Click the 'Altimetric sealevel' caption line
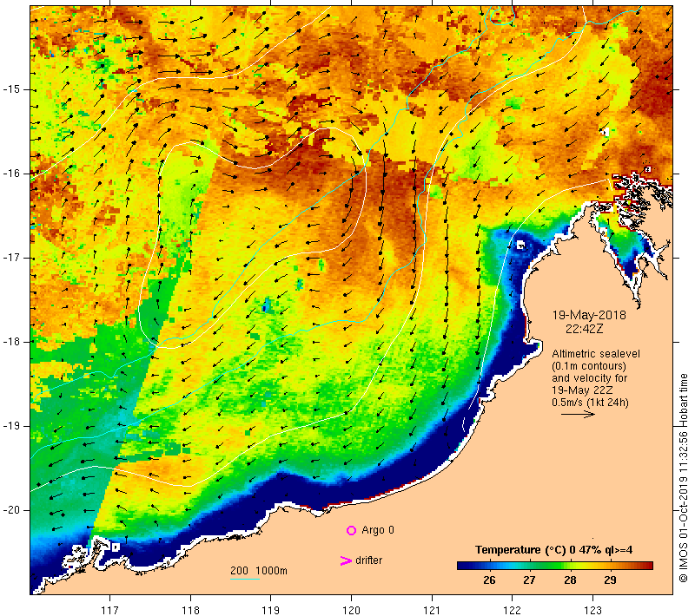The image size is (695, 616). point(596,354)
